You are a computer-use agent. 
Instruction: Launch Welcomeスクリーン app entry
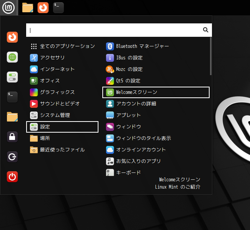[x=156, y=92]
